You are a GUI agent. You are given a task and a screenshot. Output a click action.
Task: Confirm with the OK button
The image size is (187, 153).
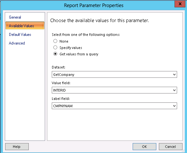(x=144, y=147)
